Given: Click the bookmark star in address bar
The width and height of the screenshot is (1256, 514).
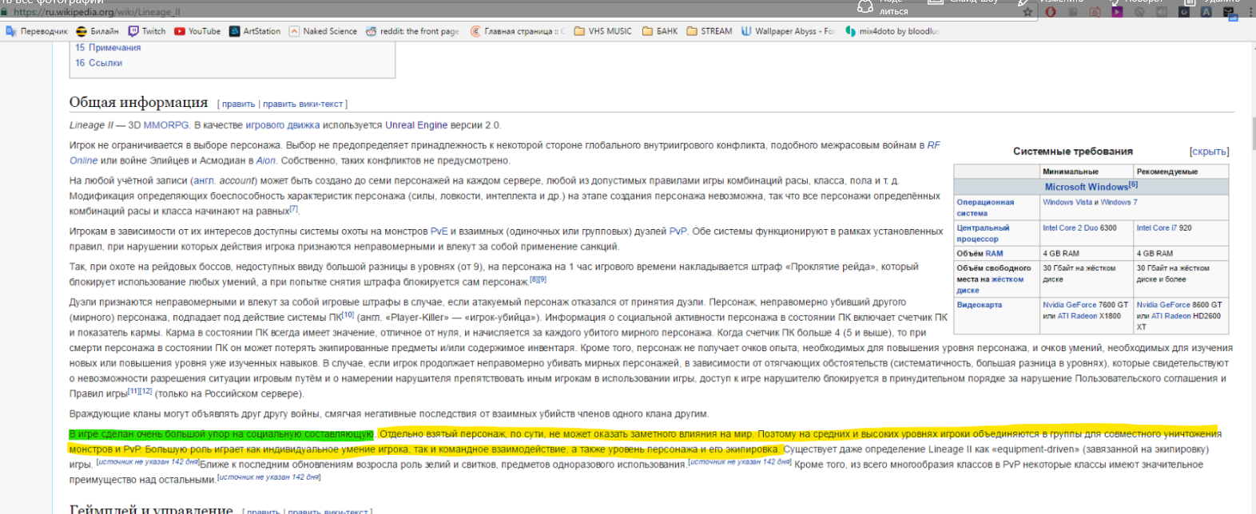Looking at the screenshot, I should click(x=1027, y=12).
